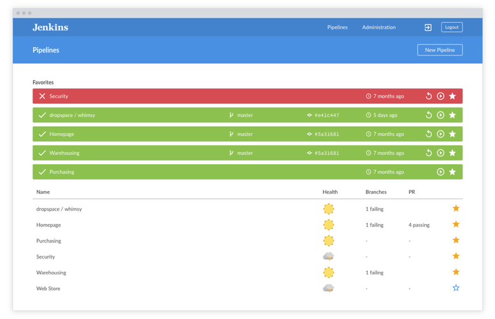
Task: Click storm cloud health icon for Security
Action: point(328,257)
